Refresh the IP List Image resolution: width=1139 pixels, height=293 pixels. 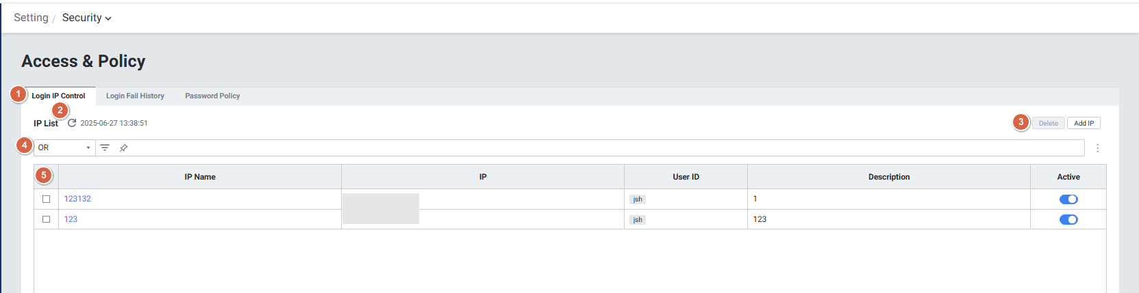tap(72, 123)
